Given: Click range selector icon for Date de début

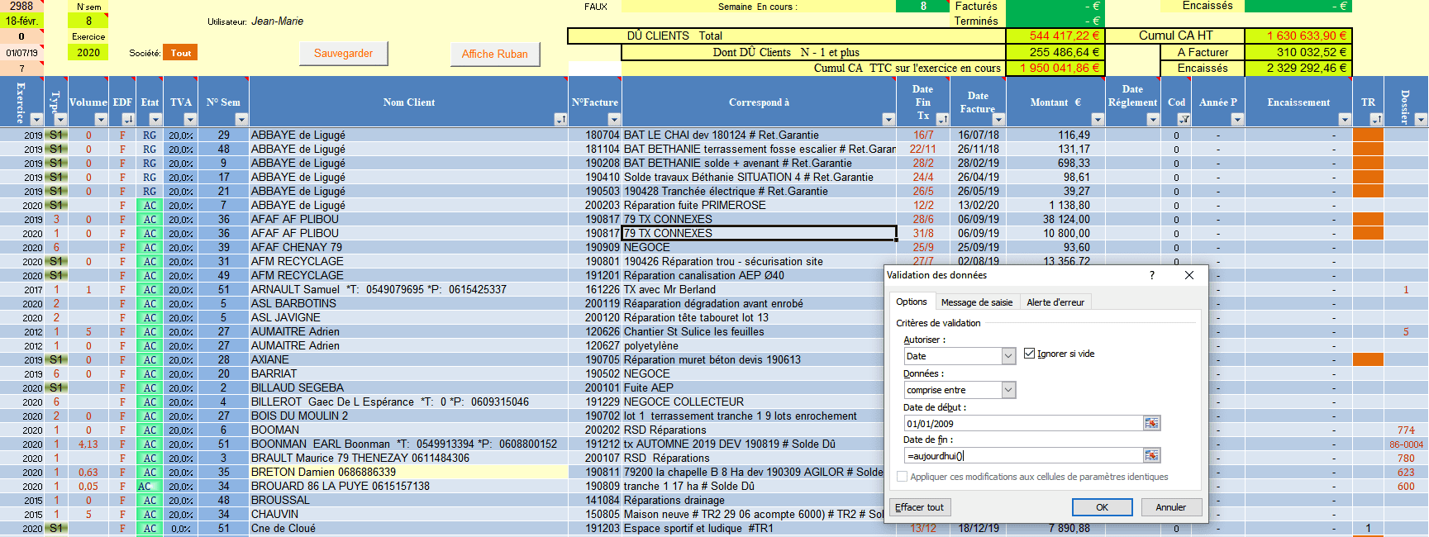Looking at the screenshot, I should [x=1151, y=423].
